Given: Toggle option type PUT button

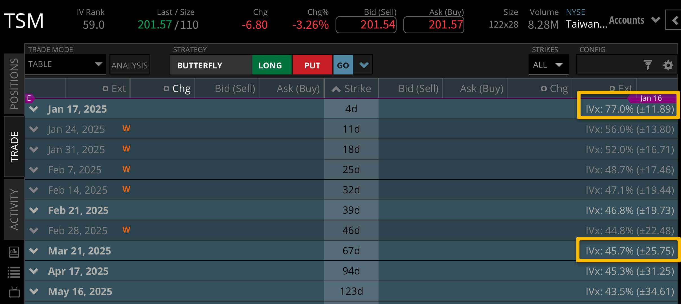Looking at the screenshot, I should 312,65.
